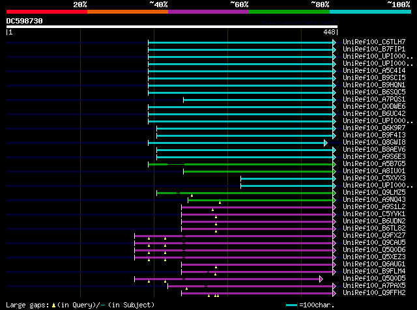Choose the UniRef100_B6UC42 label
Image resolution: width=417 pixels, height=310 pixels.
(374, 114)
